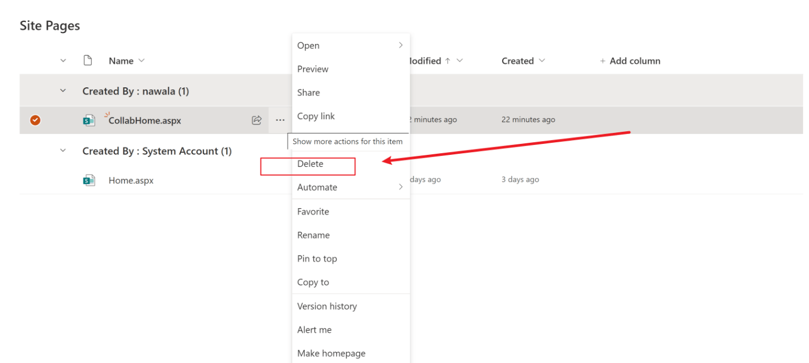
Task: Choose Preview from the context menu
Action: coord(351,69)
